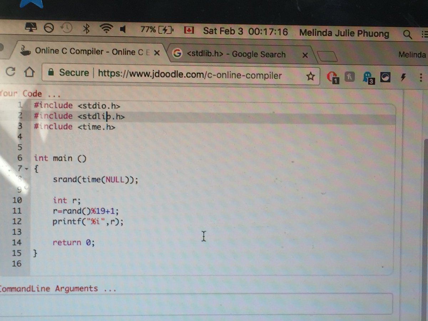Open a new Chrome tab
Viewport: 428px width, 321px height.
[x=327, y=56]
